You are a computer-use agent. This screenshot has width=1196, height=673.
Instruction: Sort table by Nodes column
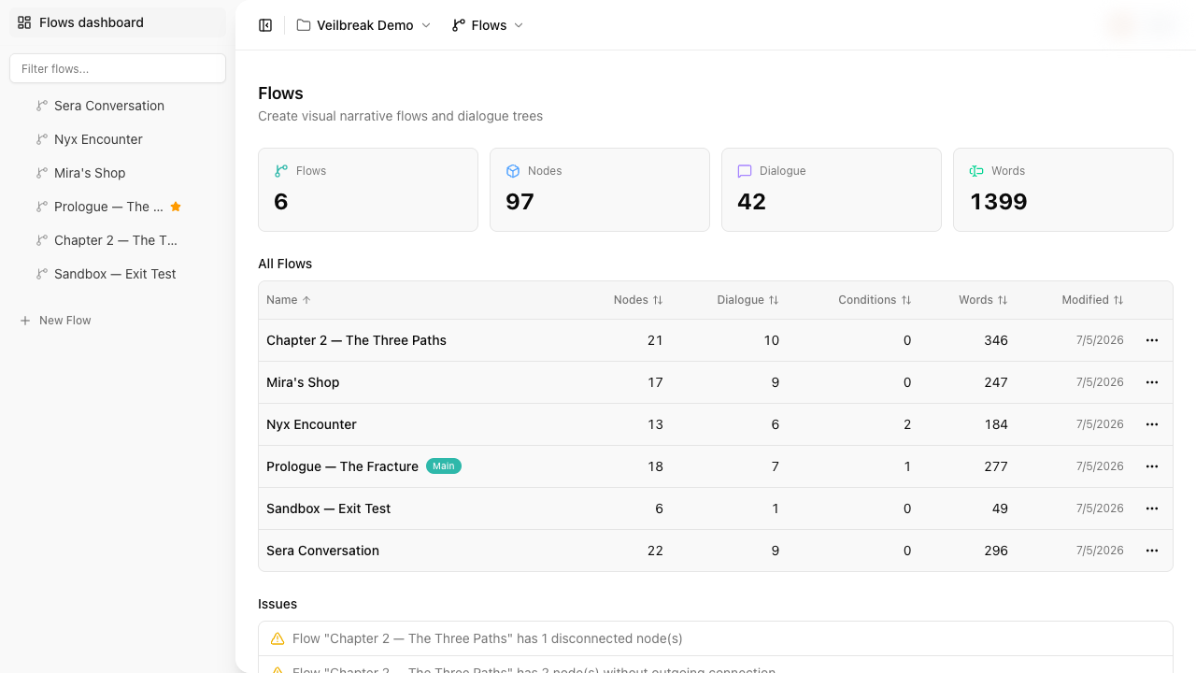point(638,300)
